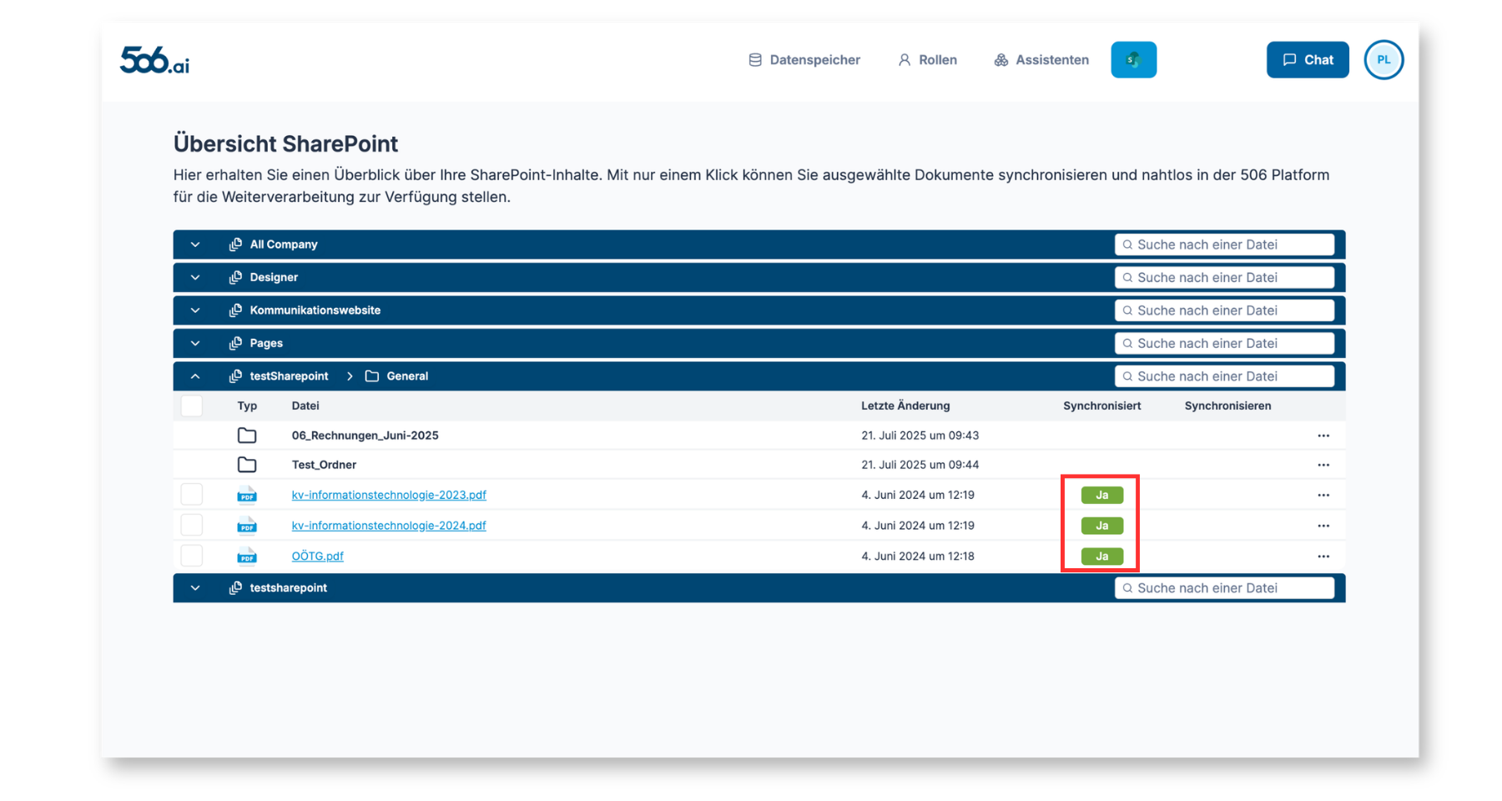
Task: Open more options for OÖTG.pdf row
Action: coord(1323,556)
